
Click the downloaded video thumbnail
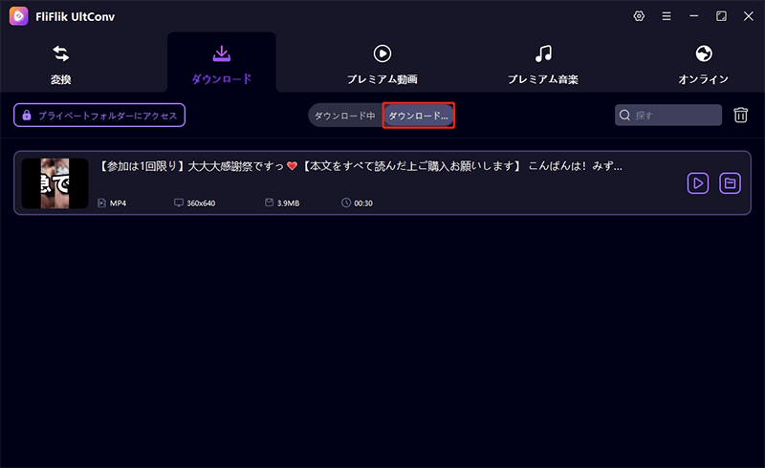[55, 182]
